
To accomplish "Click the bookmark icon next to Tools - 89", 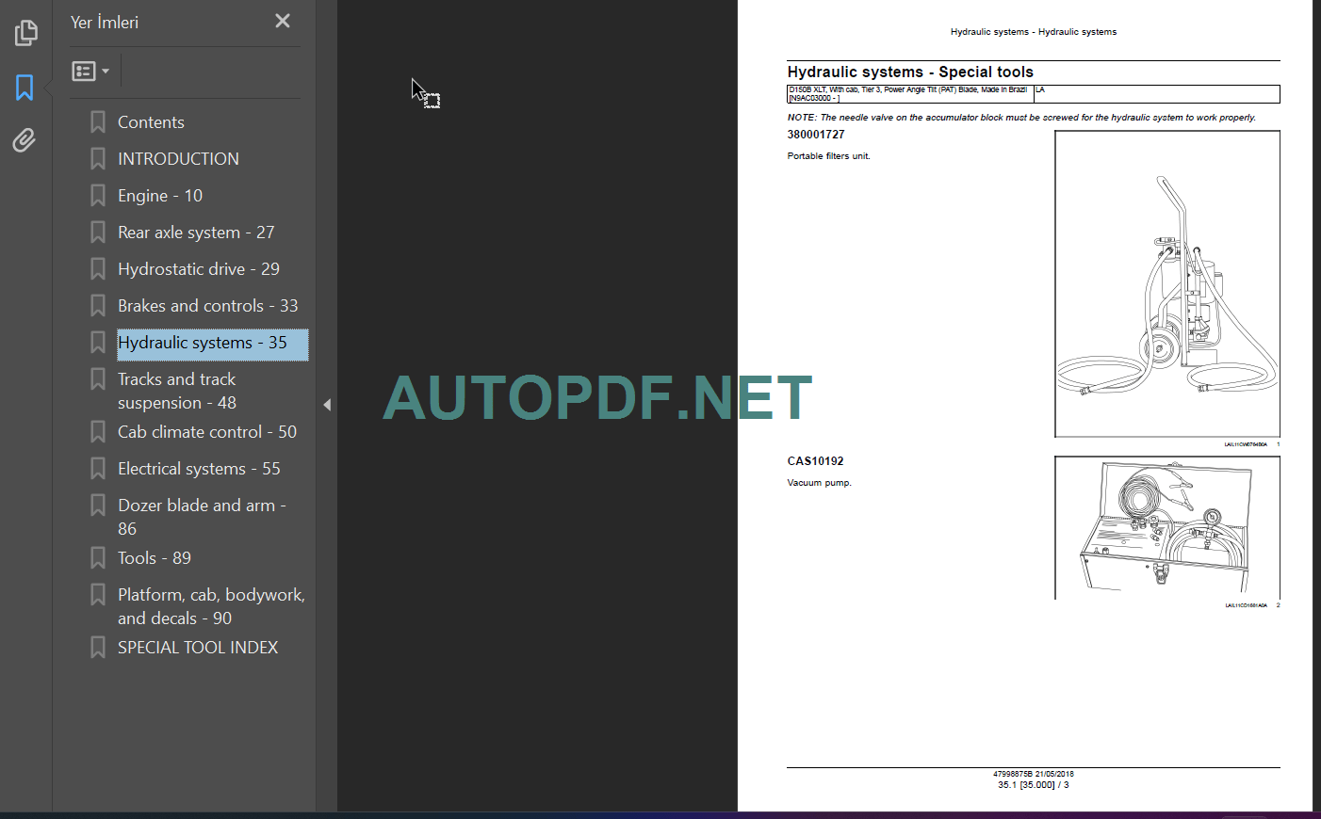I will click(98, 557).
